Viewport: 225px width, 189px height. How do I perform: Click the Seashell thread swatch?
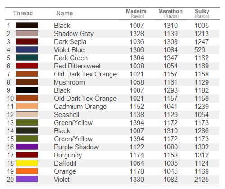tap(27, 114)
